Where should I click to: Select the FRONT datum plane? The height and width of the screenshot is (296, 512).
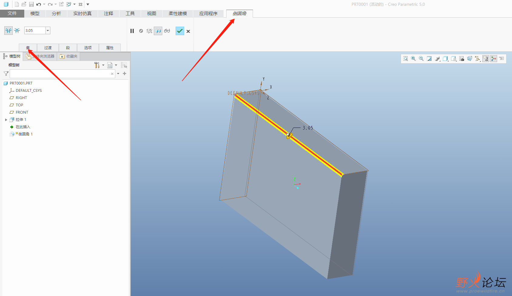pos(22,112)
